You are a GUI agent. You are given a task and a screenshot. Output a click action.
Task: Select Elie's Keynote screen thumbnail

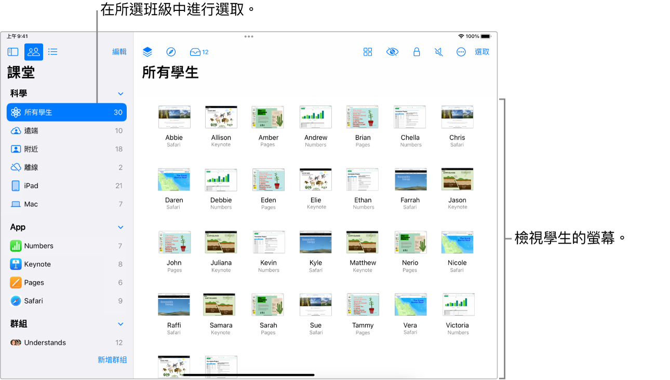(316, 179)
